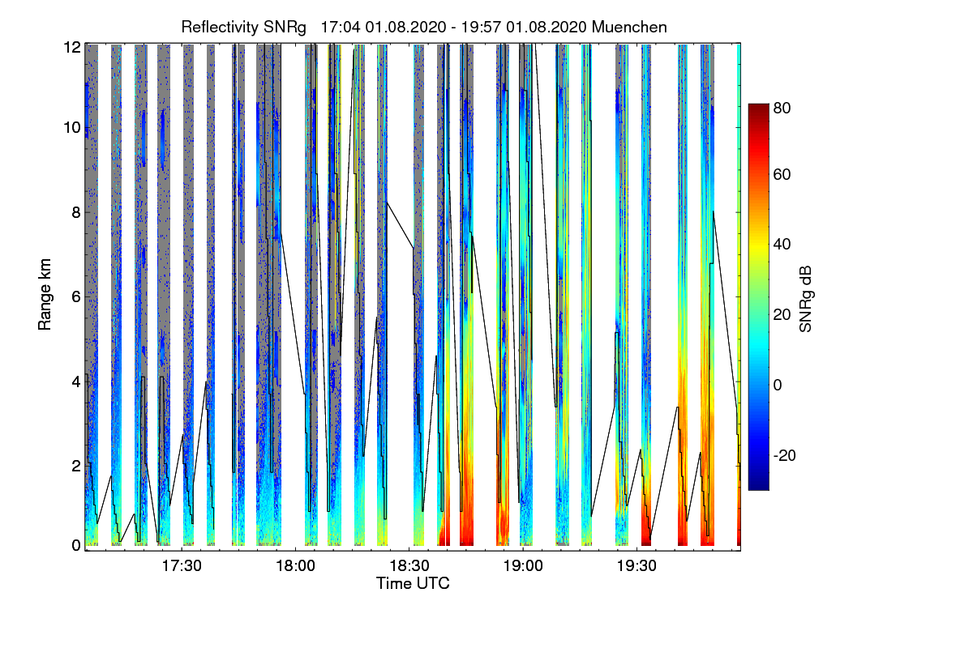Image resolution: width=973 pixels, height=648 pixels.
Task: Click the x-axis tick label "19:00"
Action: (x=523, y=565)
